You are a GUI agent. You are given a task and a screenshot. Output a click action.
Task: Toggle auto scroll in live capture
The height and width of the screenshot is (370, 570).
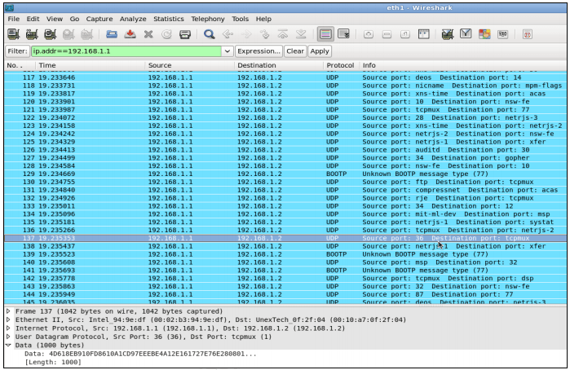click(343, 34)
